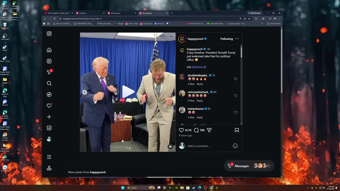This screenshot has width=340, height=191.
Task: Click the Chrome address bar URL
Action: [82, 19]
